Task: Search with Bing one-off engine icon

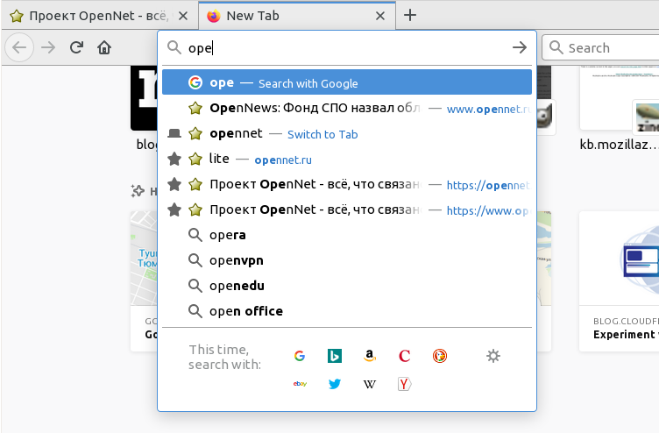Action: coord(334,356)
